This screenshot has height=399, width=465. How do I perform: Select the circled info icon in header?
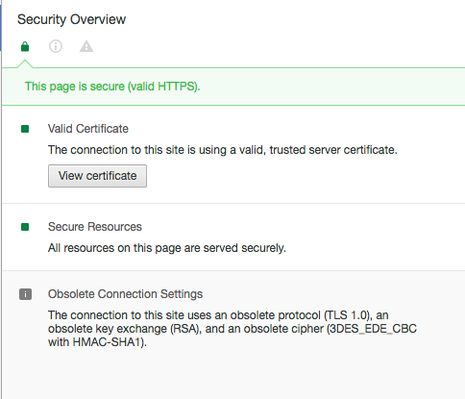(x=56, y=46)
